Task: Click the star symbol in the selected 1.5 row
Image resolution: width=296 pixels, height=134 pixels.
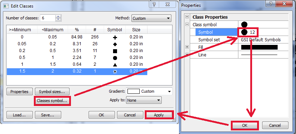Action: [115, 71]
